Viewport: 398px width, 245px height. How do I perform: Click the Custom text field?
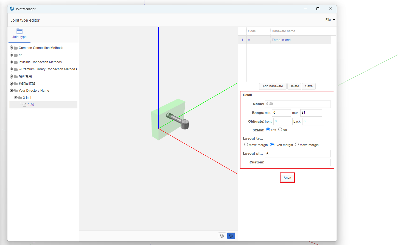click(x=298, y=162)
